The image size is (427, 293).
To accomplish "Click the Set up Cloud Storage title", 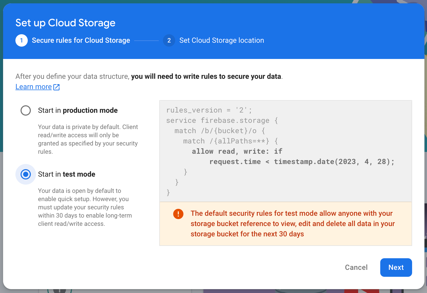I will tap(66, 23).
